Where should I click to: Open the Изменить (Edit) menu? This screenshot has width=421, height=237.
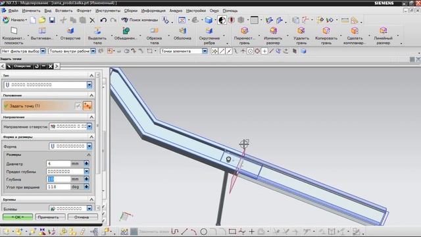click(x=31, y=11)
